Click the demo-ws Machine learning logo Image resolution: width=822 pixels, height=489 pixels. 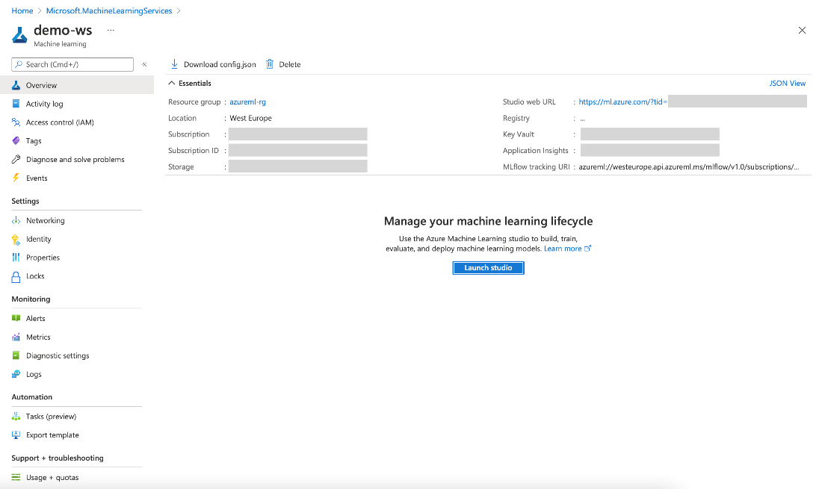(x=19, y=35)
